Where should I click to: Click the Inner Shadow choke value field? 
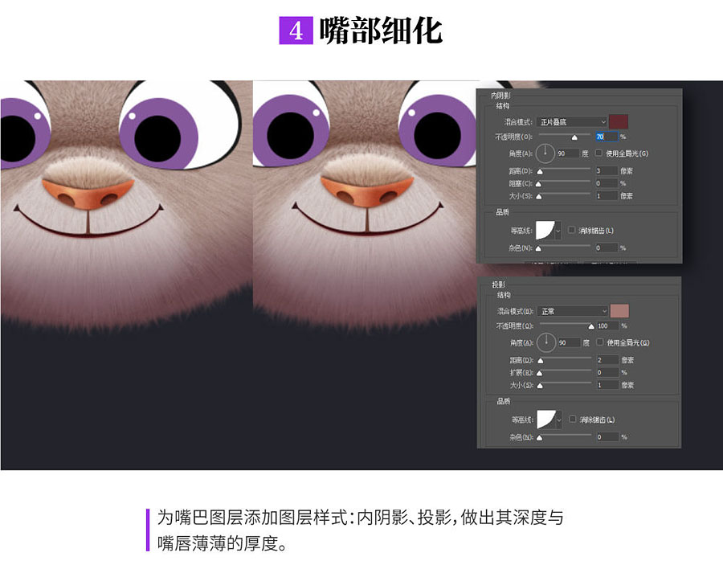[606, 183]
